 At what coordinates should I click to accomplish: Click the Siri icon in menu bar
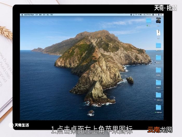159,15
